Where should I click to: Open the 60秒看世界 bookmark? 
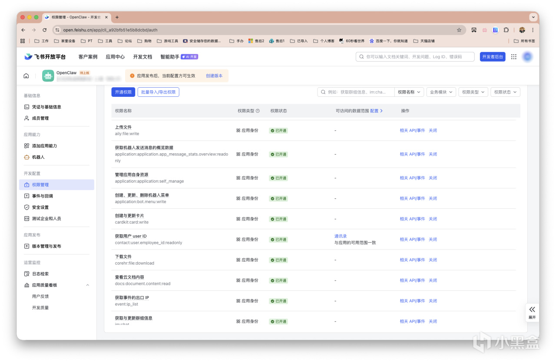352,41
